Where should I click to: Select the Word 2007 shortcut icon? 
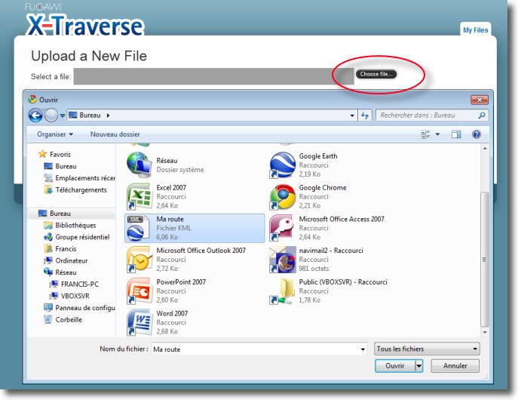(x=139, y=322)
